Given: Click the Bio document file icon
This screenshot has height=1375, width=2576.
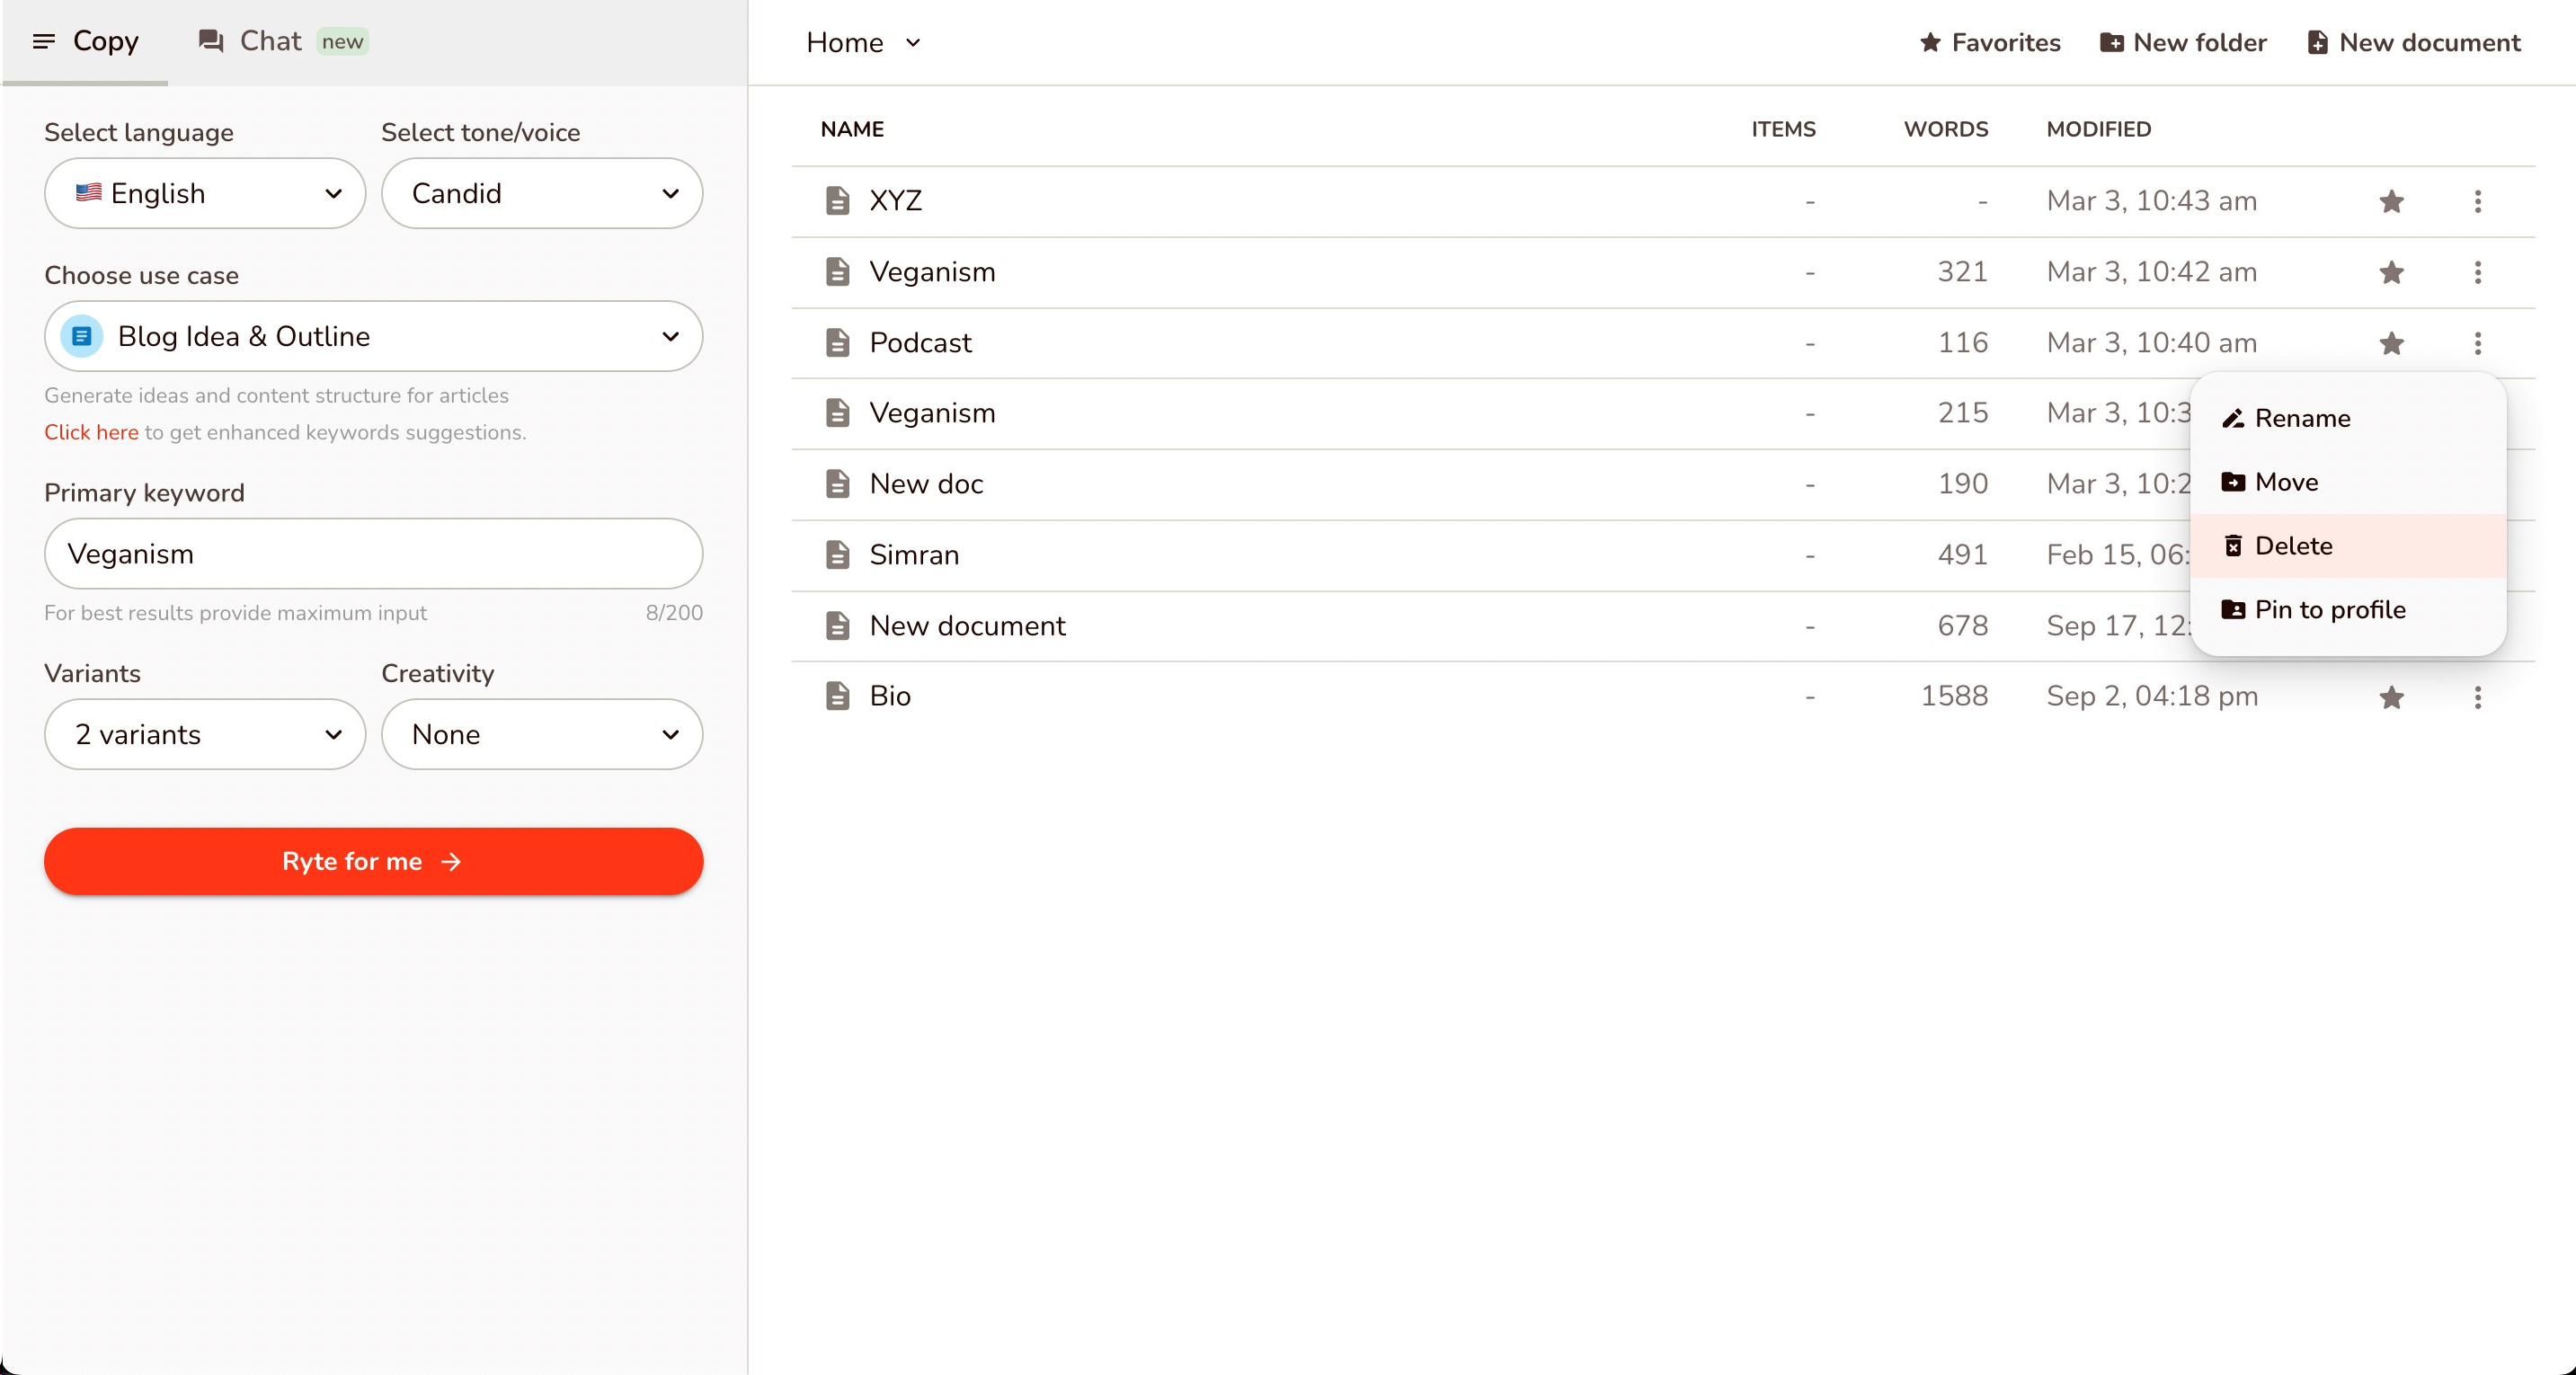Looking at the screenshot, I should point(837,696).
